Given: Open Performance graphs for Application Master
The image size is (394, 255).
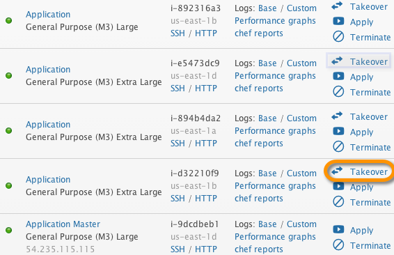Looking at the screenshot, I should click(x=275, y=237).
